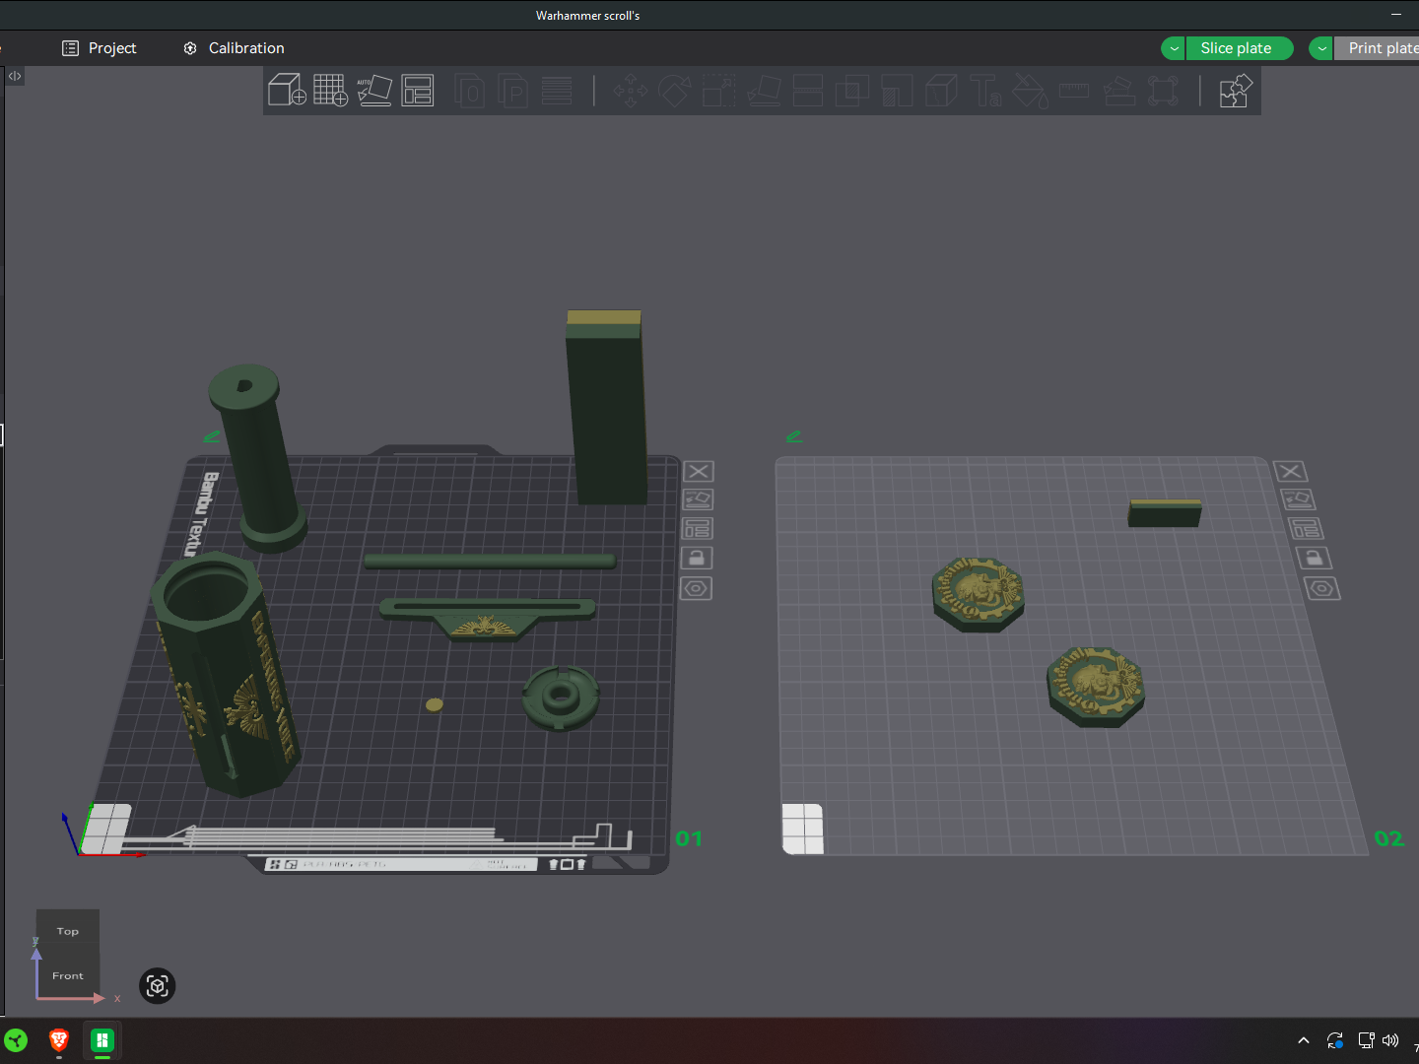
Task: Click the Print plate button
Action: coord(1378,48)
